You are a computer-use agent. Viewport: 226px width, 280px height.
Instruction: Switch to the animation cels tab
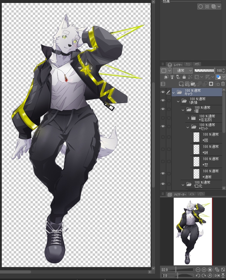coord(197,64)
